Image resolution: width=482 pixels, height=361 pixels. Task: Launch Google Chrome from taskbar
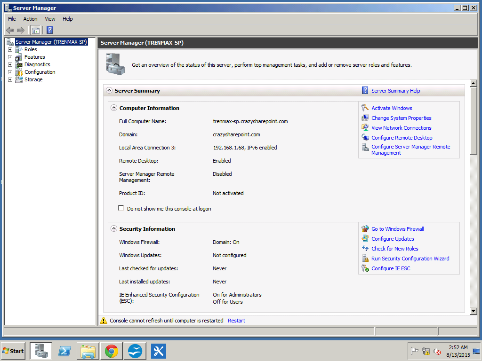pos(111,351)
